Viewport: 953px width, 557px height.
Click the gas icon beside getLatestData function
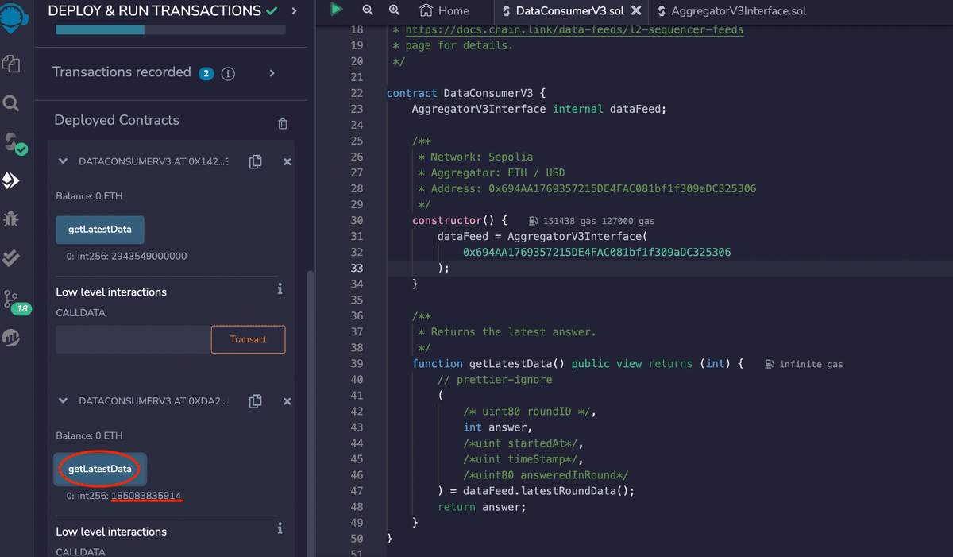(770, 364)
